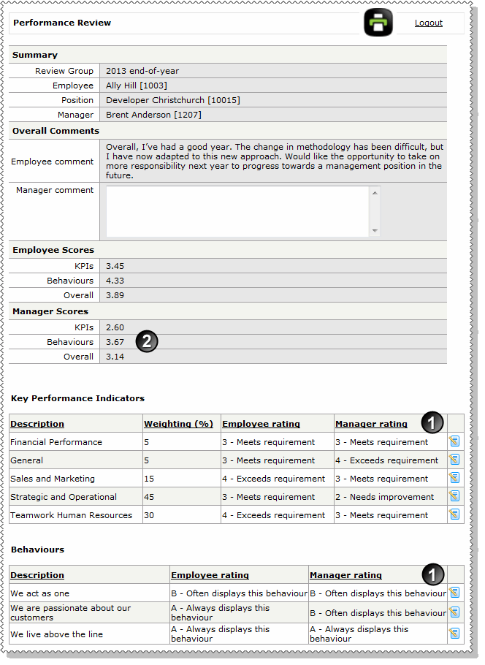Click 'Ally Hill [1003]' employee value
The width and height of the screenshot is (485, 665).
click(137, 85)
